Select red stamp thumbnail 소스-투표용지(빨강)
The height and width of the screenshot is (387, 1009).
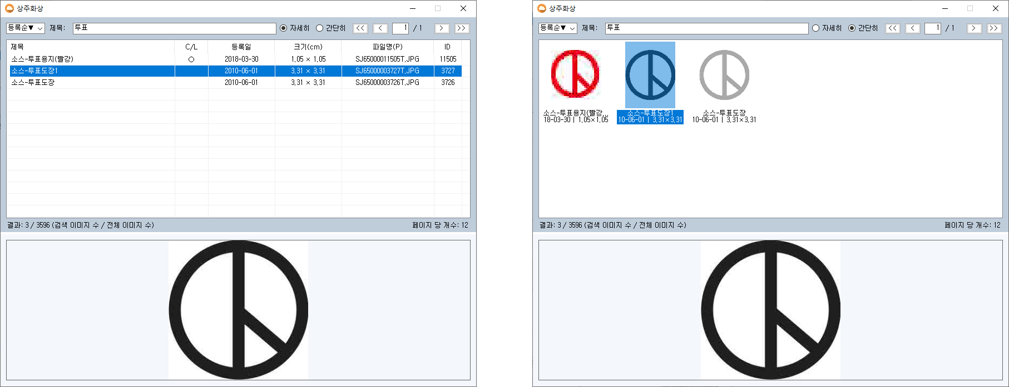coord(576,74)
